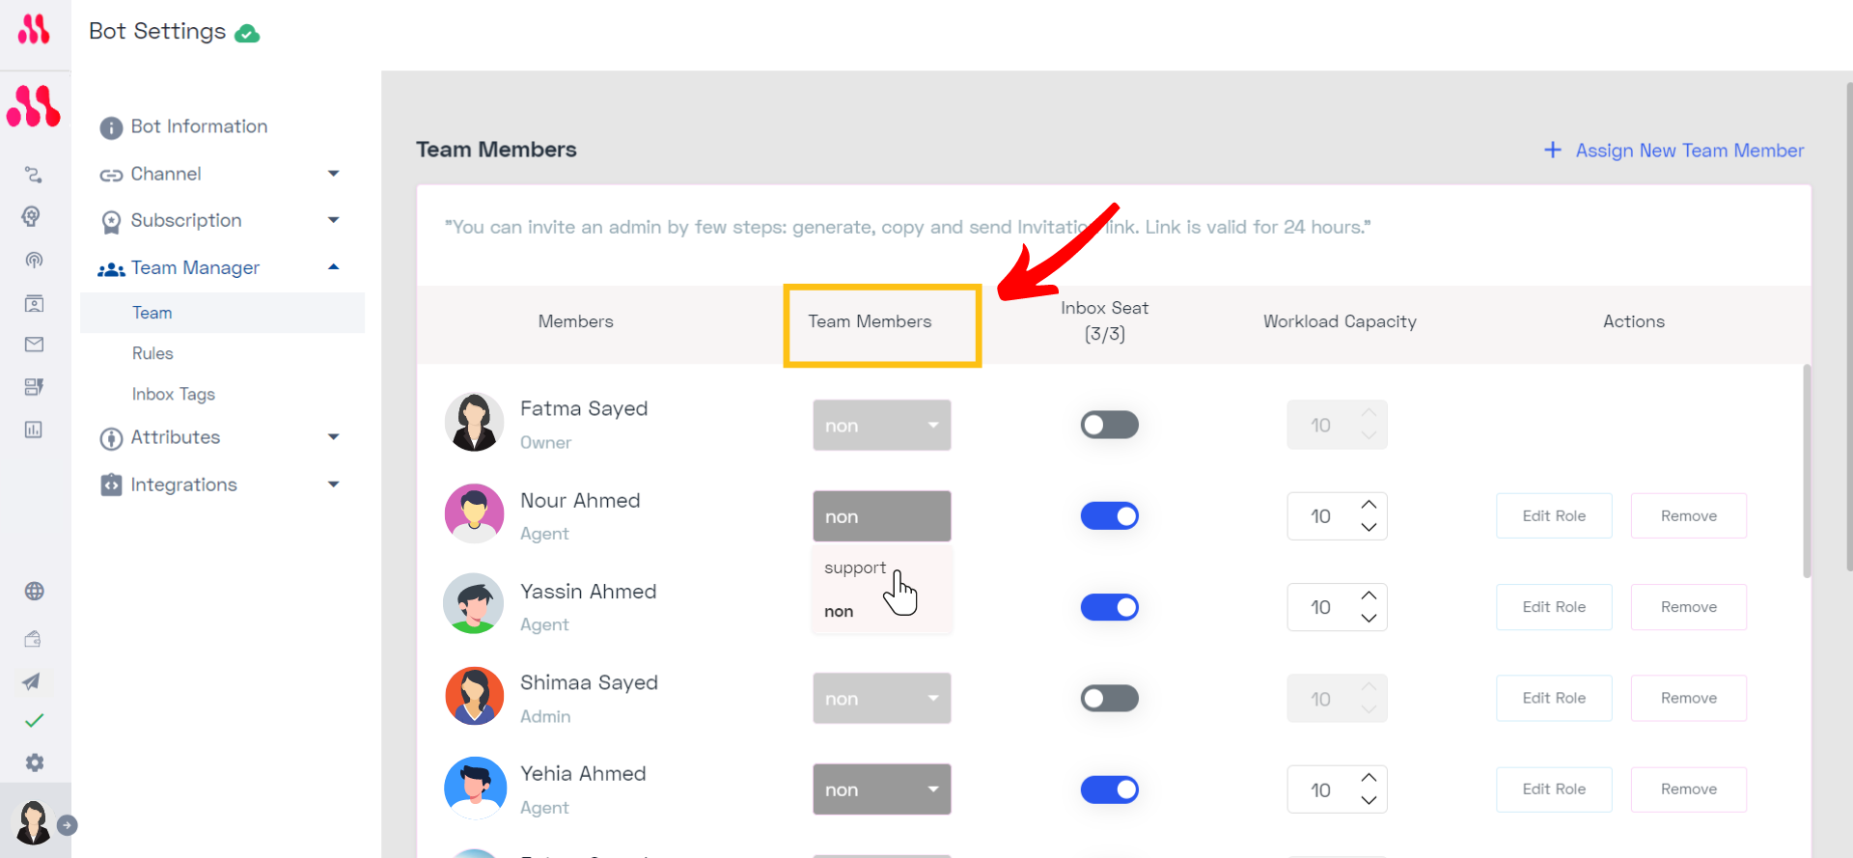Click the Integrations code icon
Screen dimensions: 1853x858
click(x=111, y=484)
